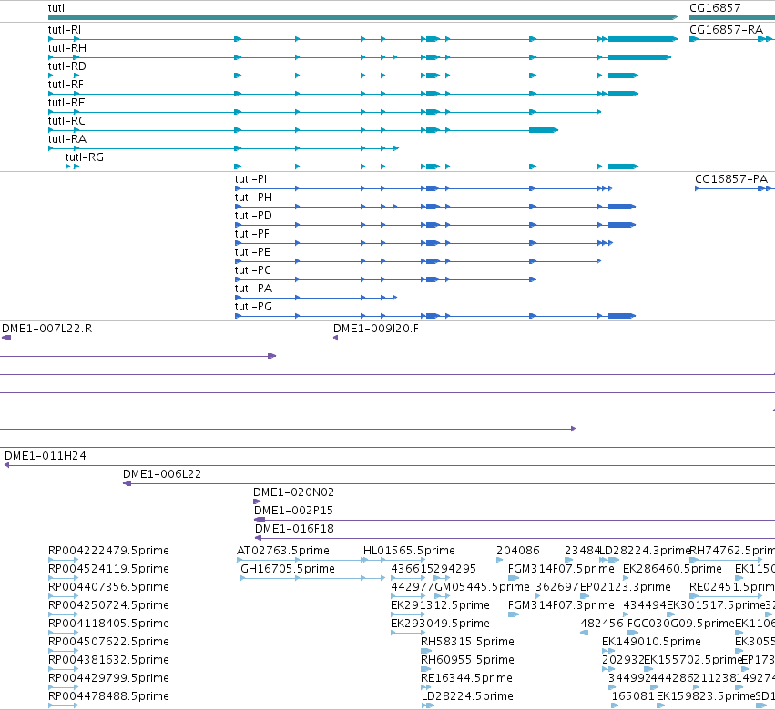Select transcript tutl-RG label

tap(84, 157)
